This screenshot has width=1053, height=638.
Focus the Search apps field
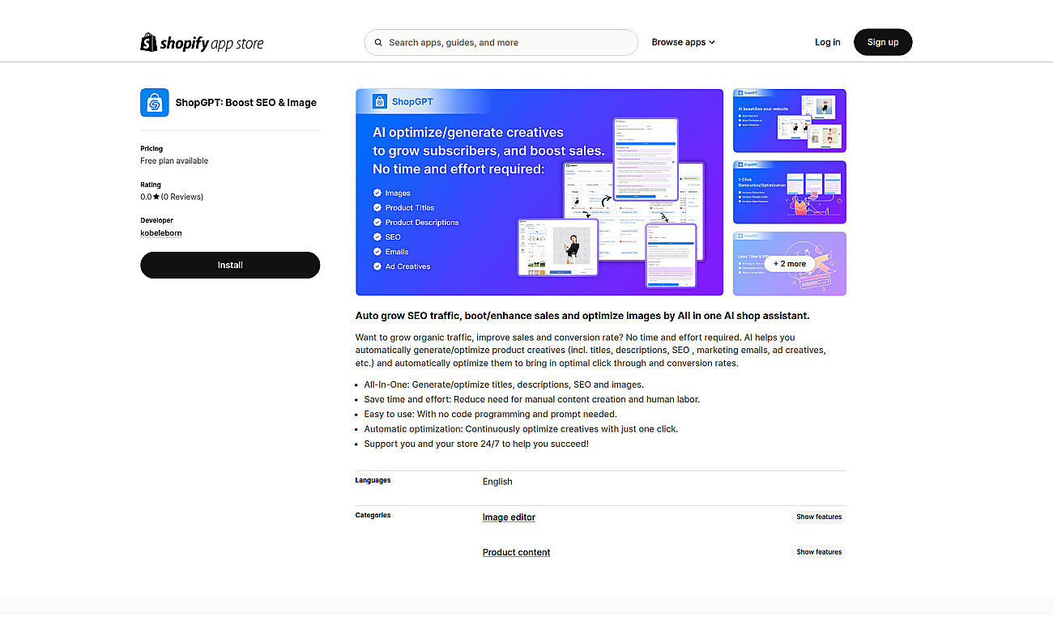point(501,42)
